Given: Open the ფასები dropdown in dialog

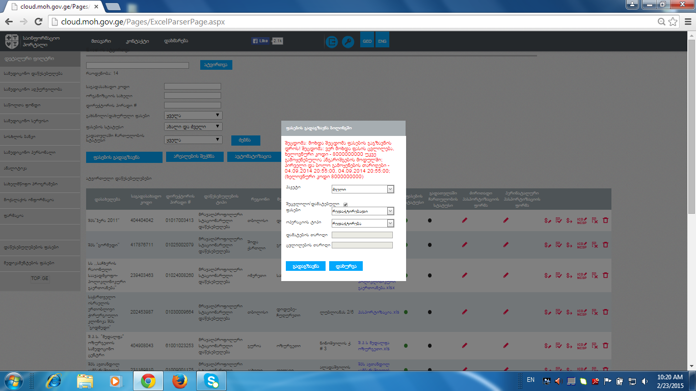Looking at the screenshot, I should (x=362, y=211).
